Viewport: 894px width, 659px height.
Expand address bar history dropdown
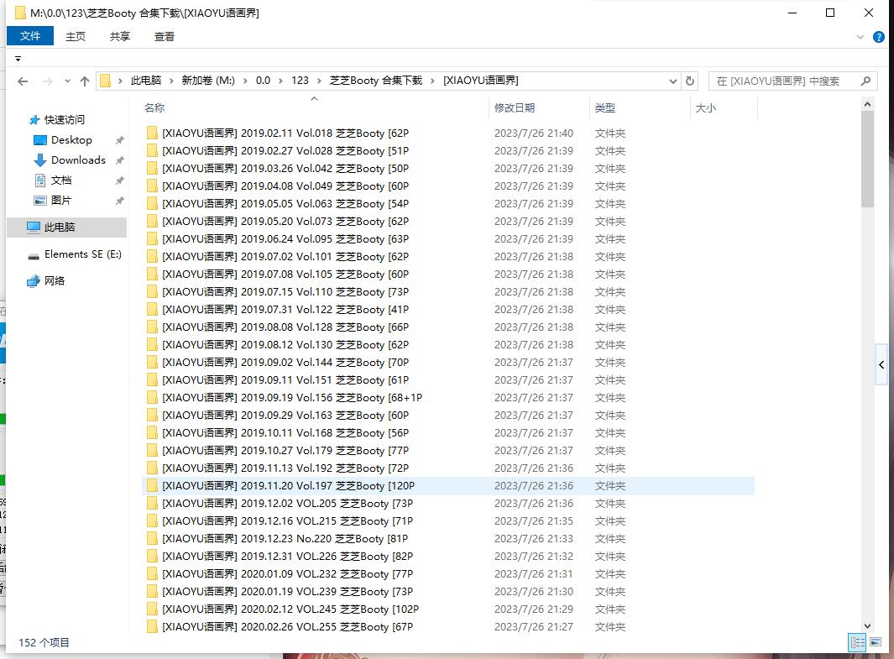pyautogui.click(x=672, y=81)
